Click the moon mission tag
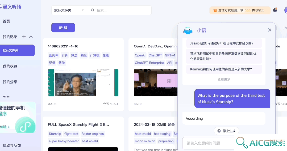The image size is (287, 151). click(145, 141)
